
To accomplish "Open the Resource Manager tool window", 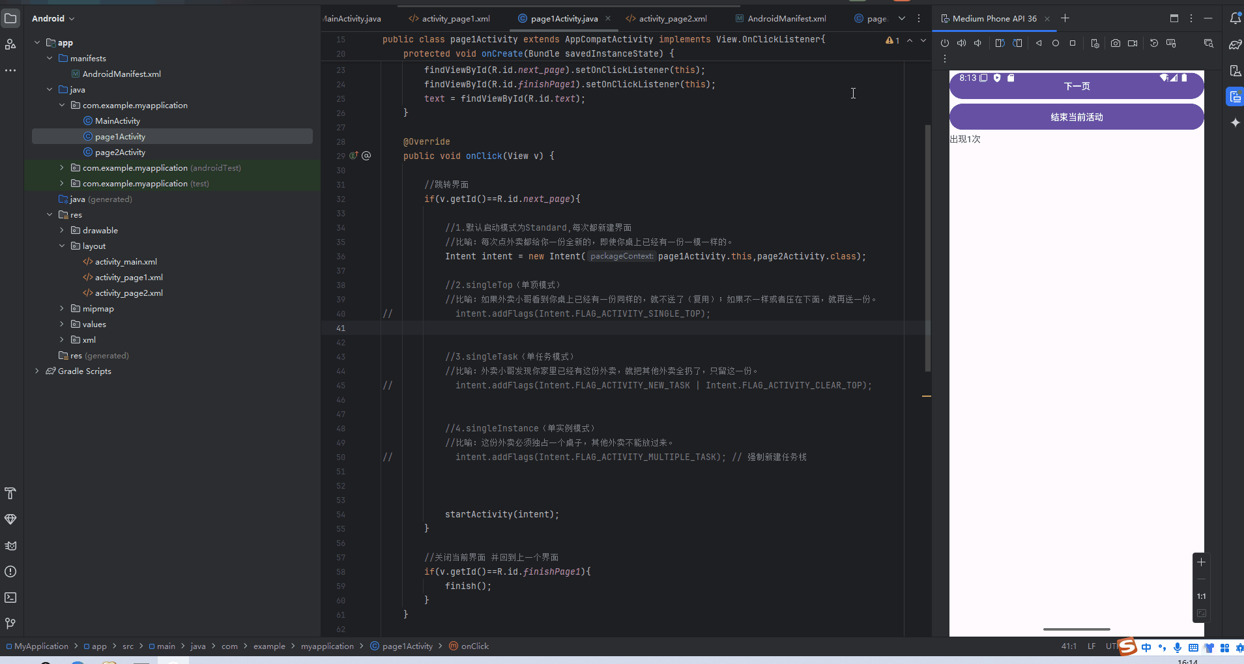I will (10, 44).
